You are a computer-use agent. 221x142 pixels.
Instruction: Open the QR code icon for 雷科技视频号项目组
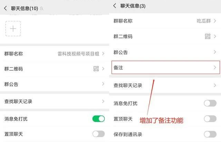click(x=96, y=69)
